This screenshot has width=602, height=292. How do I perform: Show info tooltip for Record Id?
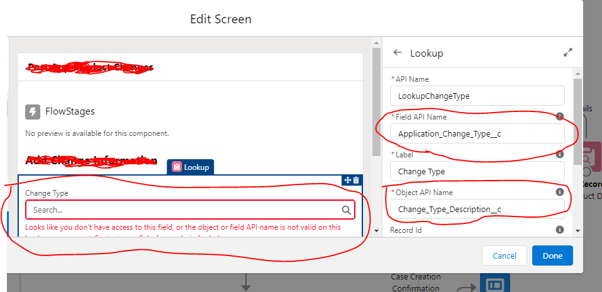click(560, 229)
